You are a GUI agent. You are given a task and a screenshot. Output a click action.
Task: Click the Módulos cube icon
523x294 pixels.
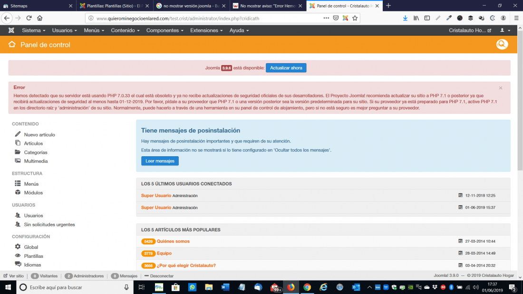(18, 192)
